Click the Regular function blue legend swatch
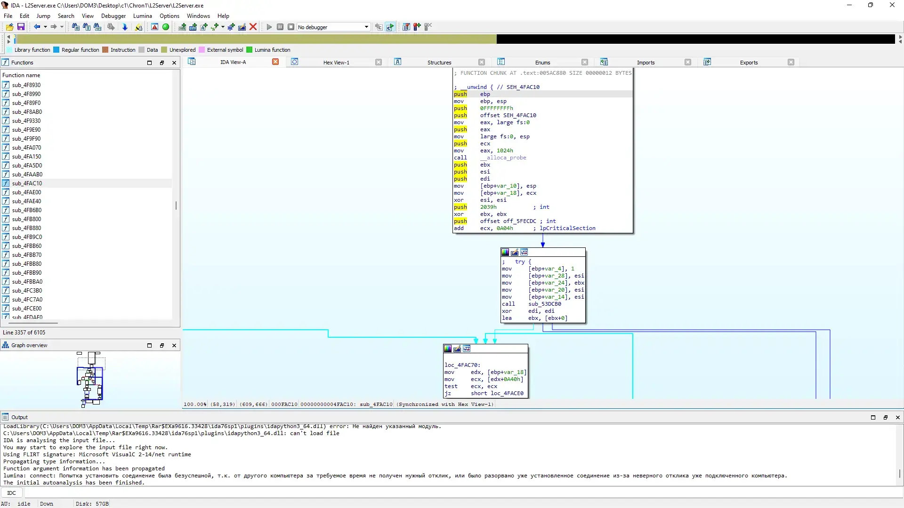Viewport: 904px width, 508px height. [56, 50]
